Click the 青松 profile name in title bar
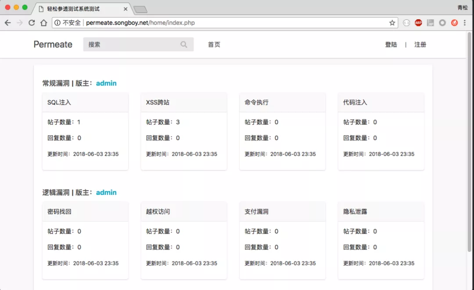 tap(462, 7)
